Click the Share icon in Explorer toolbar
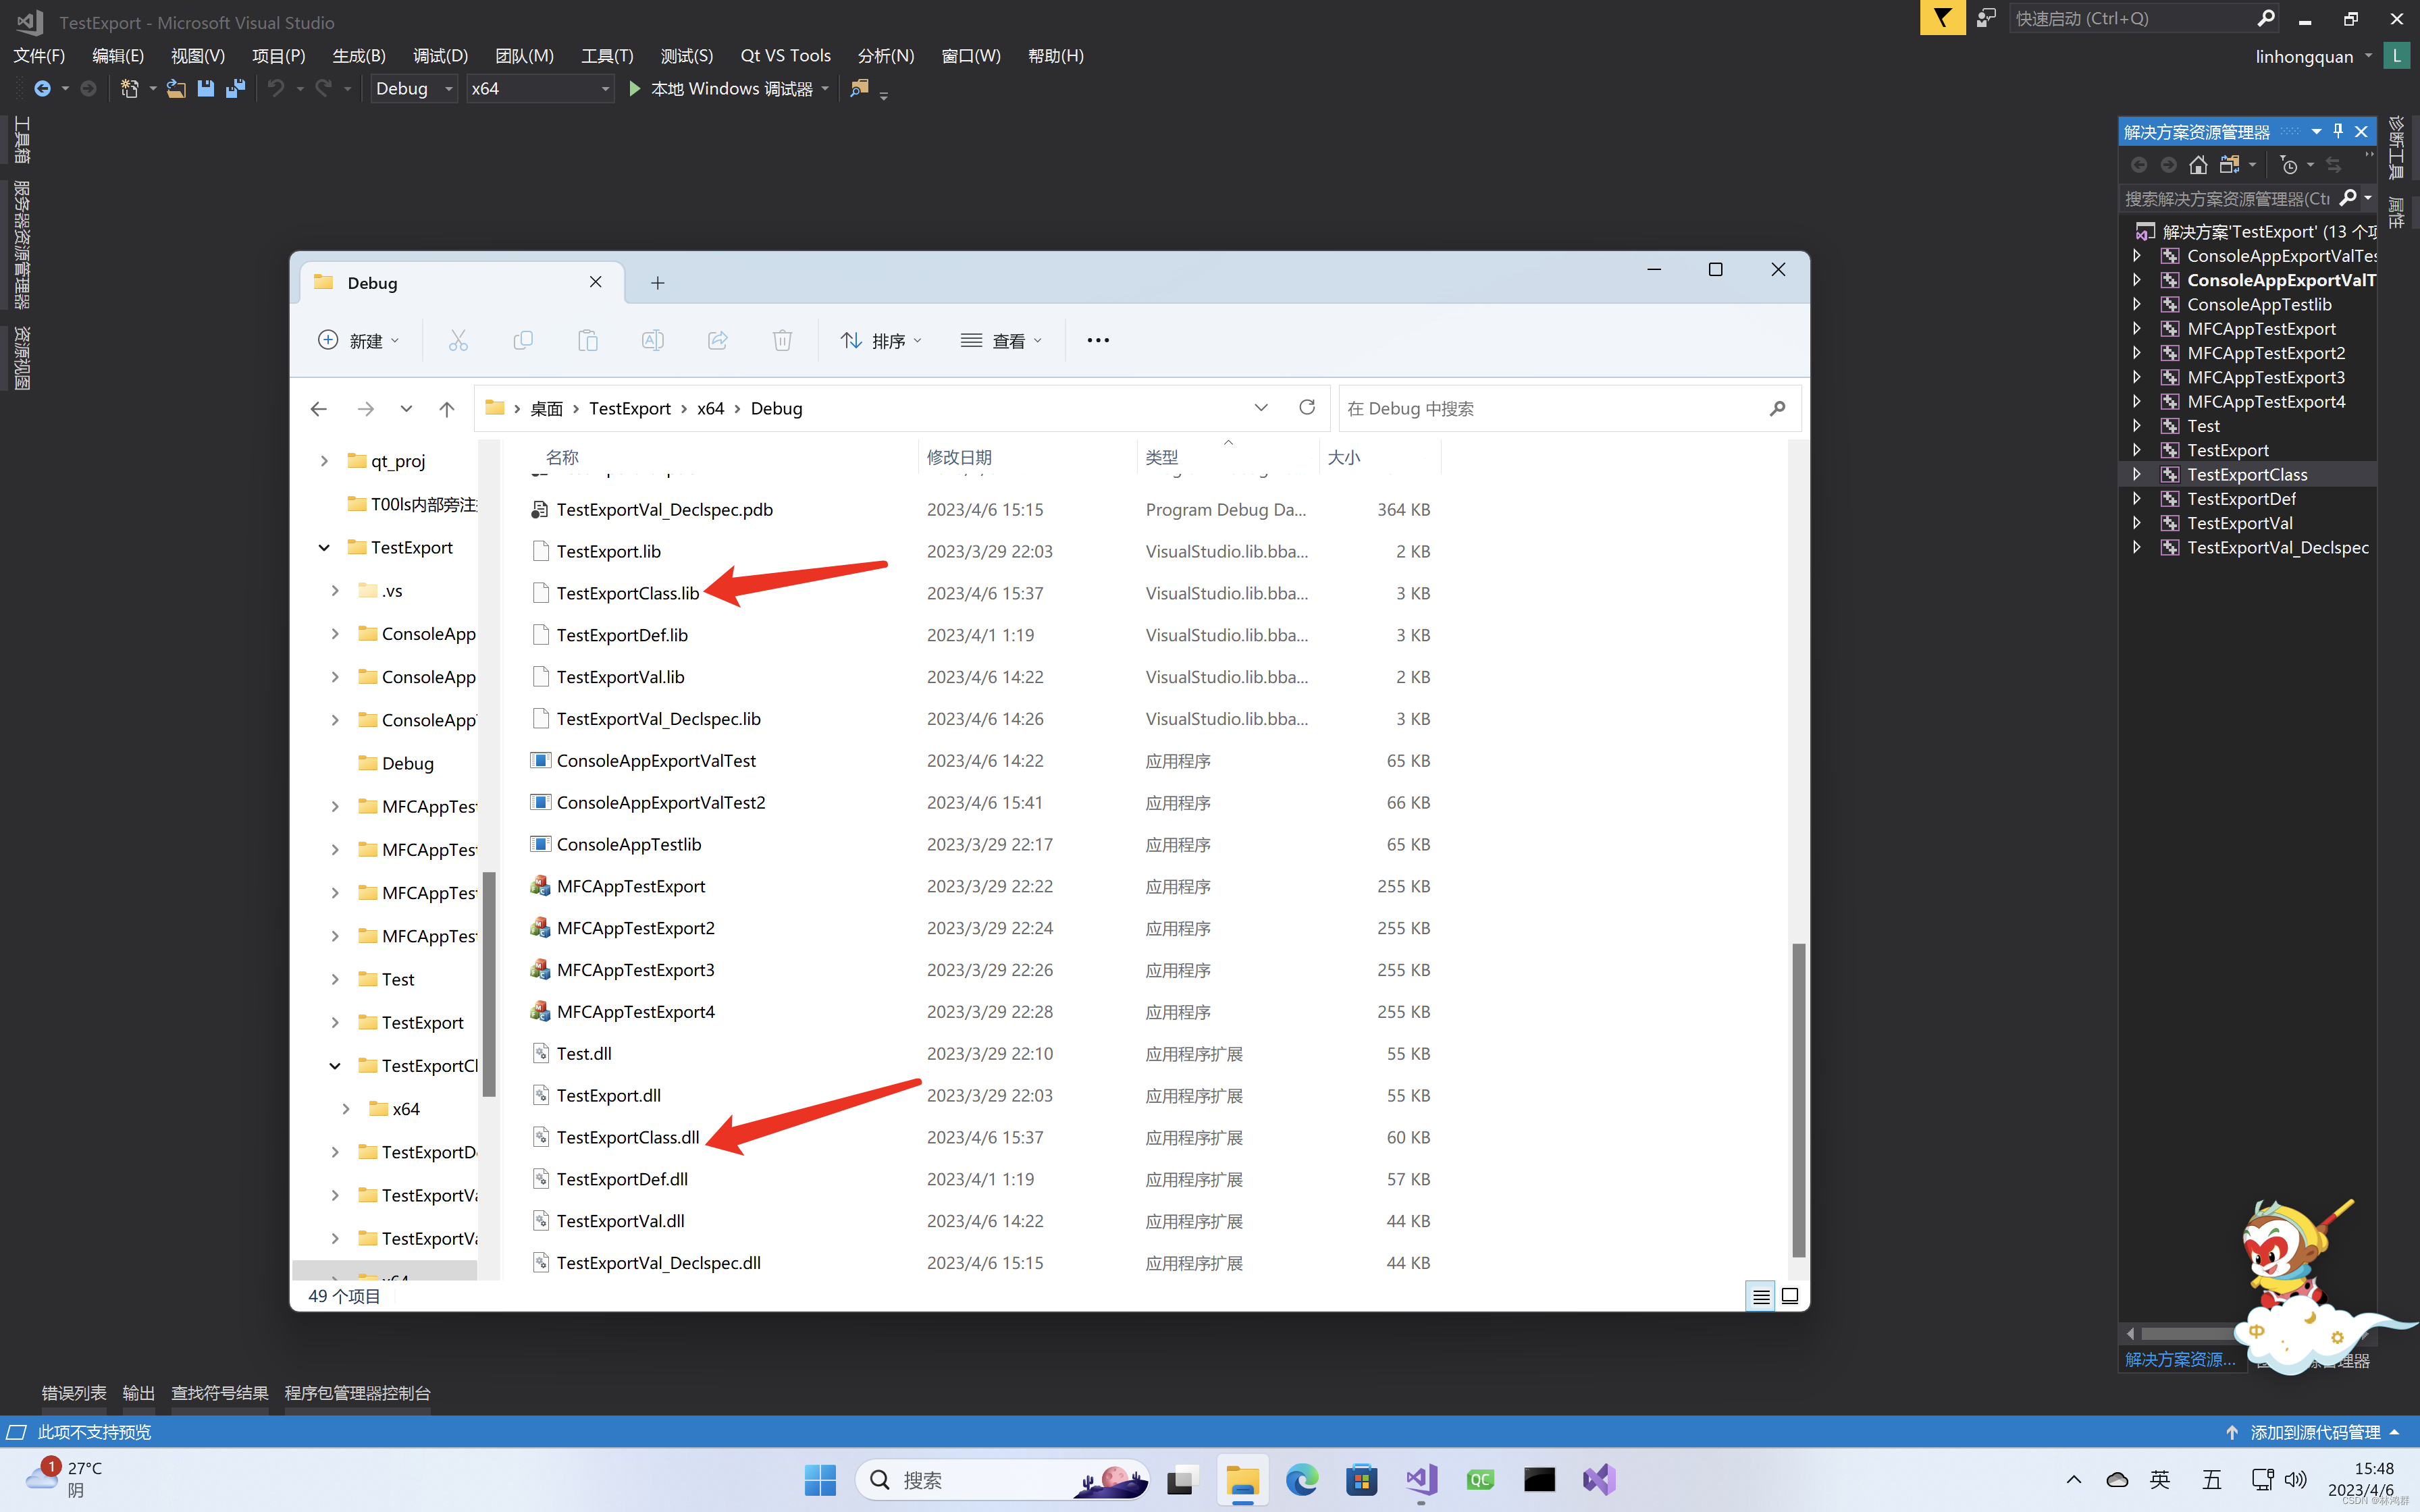This screenshot has height=1512, width=2420. pos(718,341)
